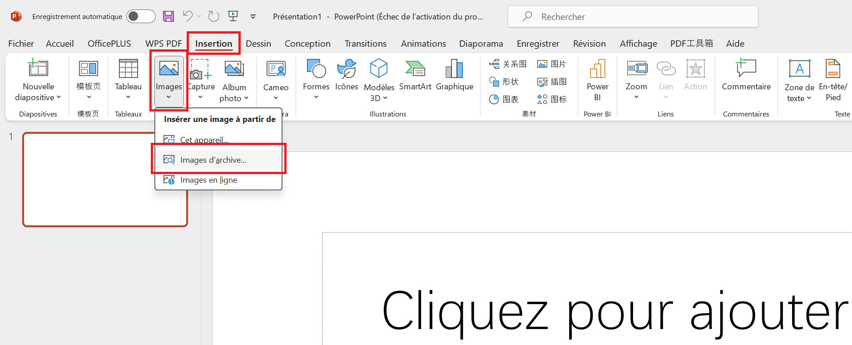Expand the Album photo dropdown arrow
This screenshot has width=852, height=345.
[246, 98]
